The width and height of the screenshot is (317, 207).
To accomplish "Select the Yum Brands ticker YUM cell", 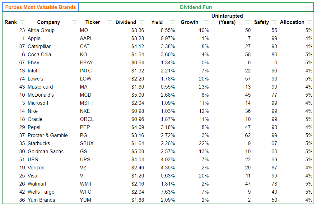I will (86, 200).
